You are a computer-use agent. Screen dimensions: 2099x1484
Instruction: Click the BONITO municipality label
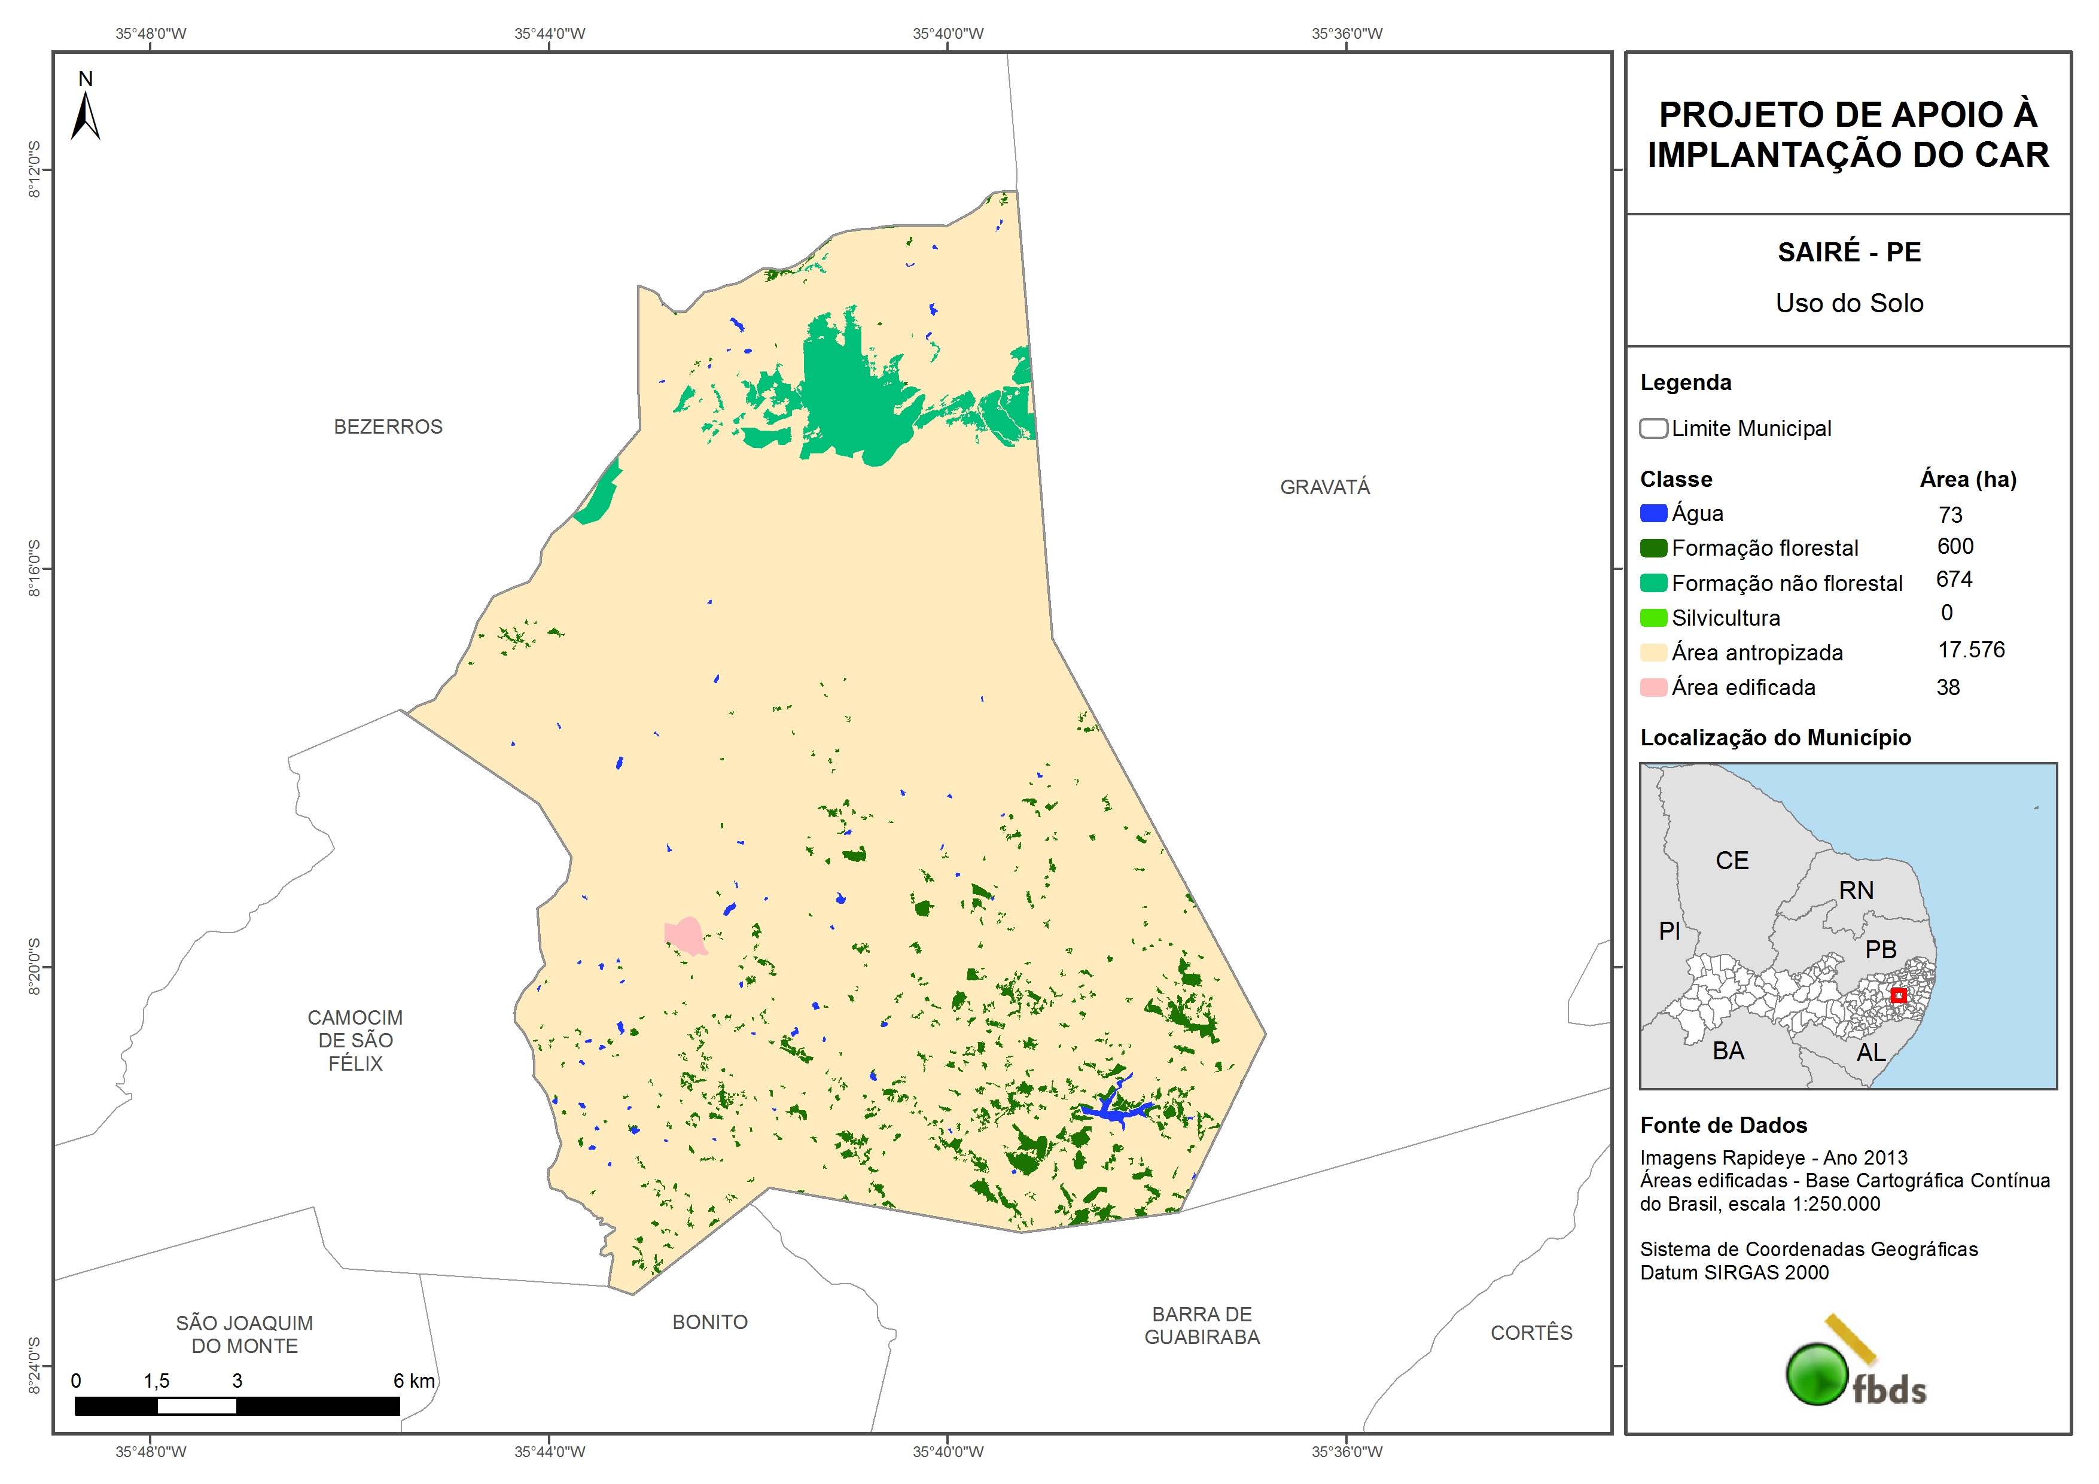(x=709, y=1322)
